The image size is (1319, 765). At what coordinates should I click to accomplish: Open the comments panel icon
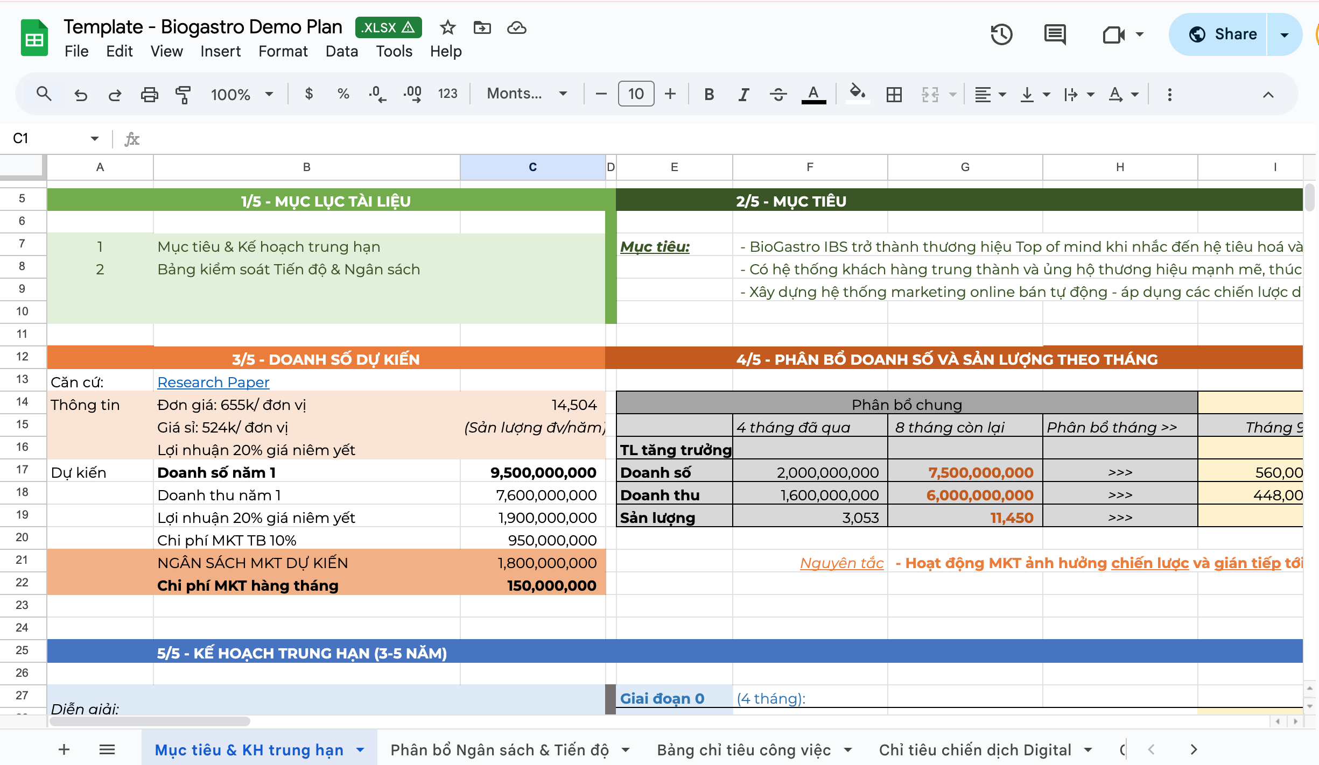[x=1054, y=35]
